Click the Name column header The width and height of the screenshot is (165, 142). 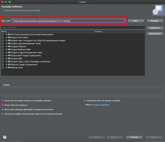pyautogui.click(x=48, y=32)
